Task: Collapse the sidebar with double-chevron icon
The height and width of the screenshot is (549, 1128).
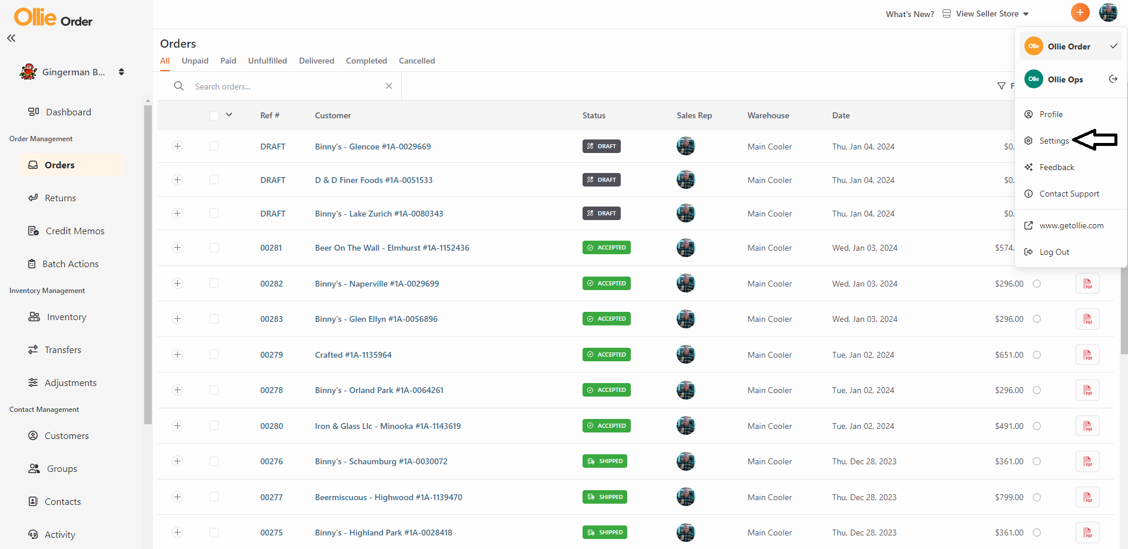Action: coord(11,38)
